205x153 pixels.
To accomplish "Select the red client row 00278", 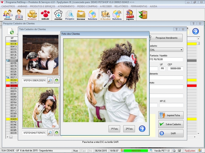I will tap(12, 86).
